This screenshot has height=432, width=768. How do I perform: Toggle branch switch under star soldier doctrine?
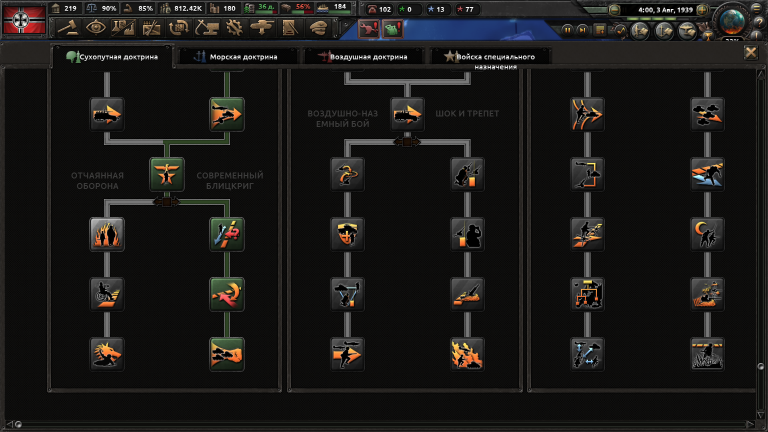tap(167, 202)
